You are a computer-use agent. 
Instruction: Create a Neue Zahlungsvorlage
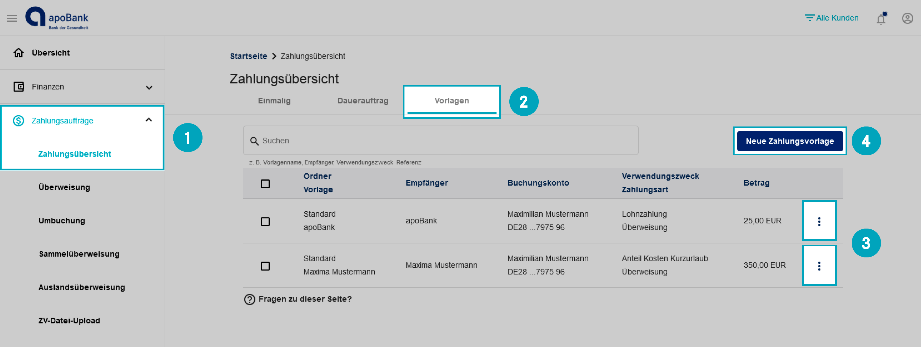(x=790, y=141)
